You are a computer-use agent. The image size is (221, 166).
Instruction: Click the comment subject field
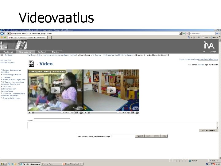52,120
